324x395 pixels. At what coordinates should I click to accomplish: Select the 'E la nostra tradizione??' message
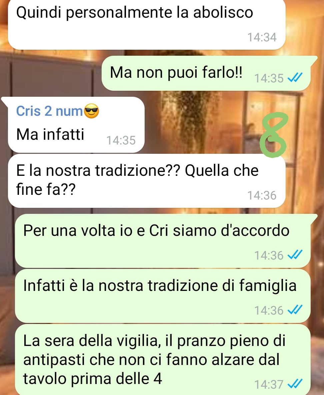147,180
